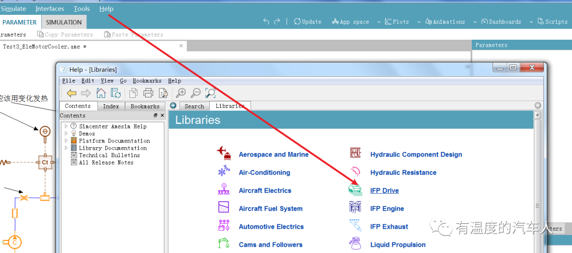572x253 pixels.
Task: Click the Automotive Electrics icon
Action: 224,225
